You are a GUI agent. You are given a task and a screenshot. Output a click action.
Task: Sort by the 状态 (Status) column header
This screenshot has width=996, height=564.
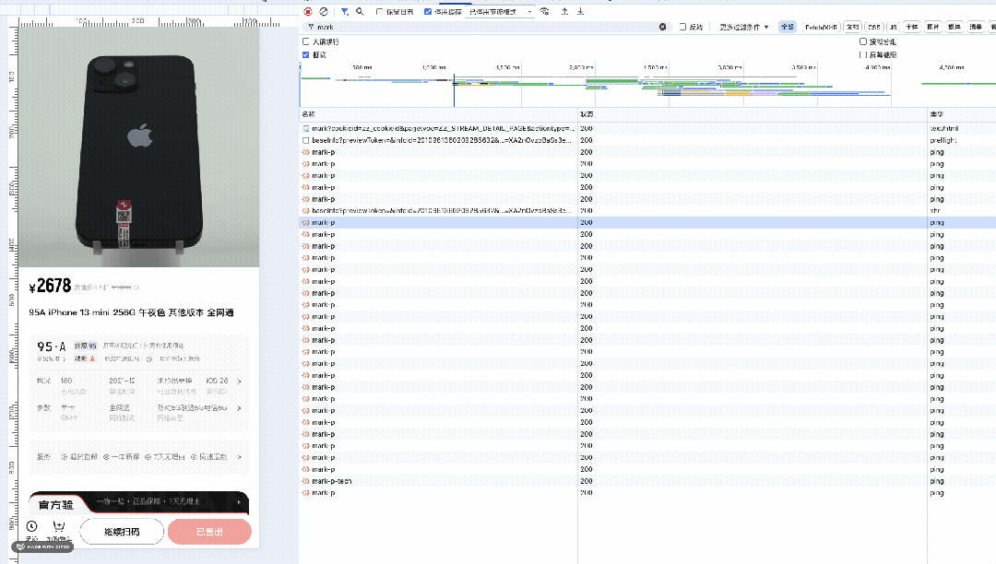click(x=753, y=114)
